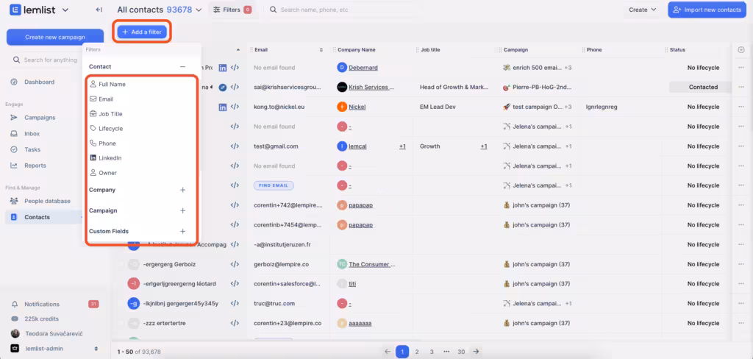Click the 225k credits item

coord(41,319)
